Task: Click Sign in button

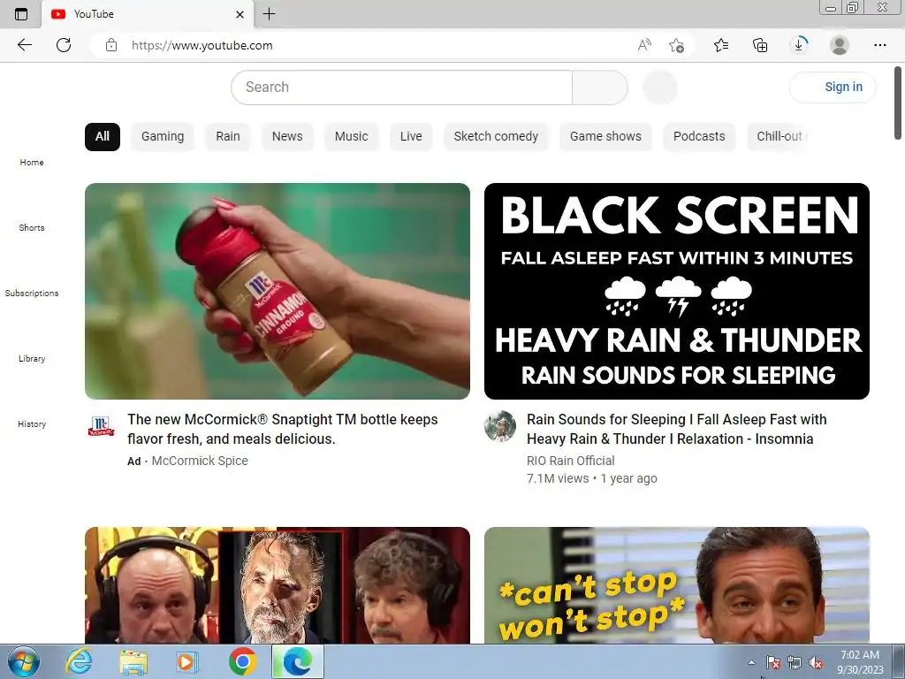Action: click(833, 88)
